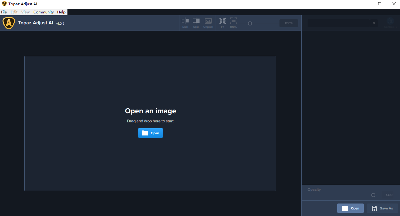Click the bottom-right Open button
The width and height of the screenshot is (400, 216).
350,208
